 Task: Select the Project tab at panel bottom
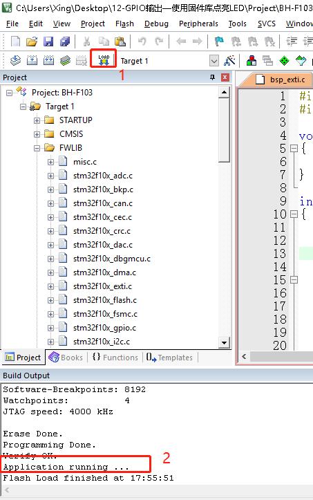point(23,358)
